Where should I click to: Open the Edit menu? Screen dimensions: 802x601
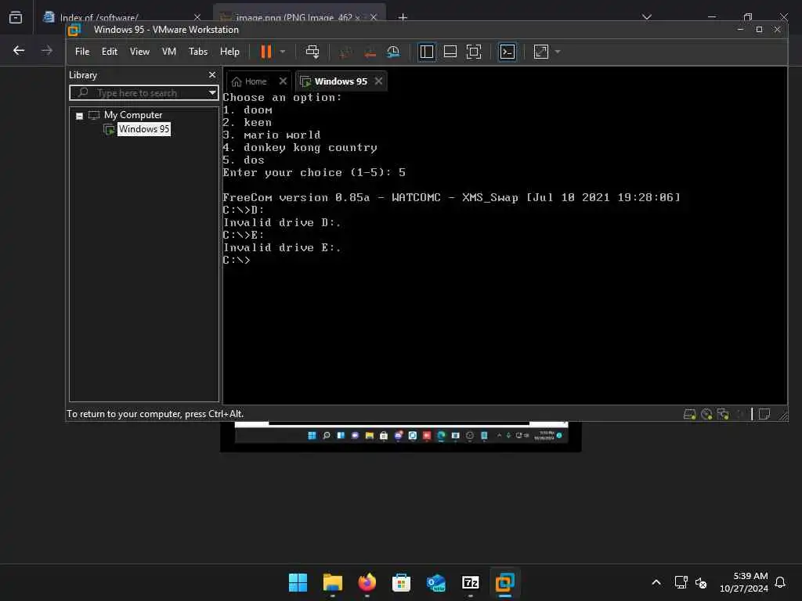(x=110, y=52)
